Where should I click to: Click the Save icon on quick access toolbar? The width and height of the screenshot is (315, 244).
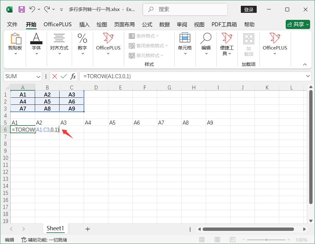(21, 9)
